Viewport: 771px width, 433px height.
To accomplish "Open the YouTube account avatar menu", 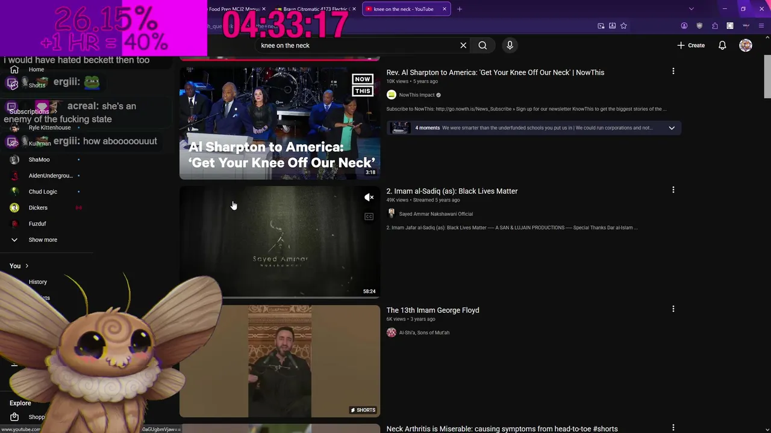I will 746,45.
